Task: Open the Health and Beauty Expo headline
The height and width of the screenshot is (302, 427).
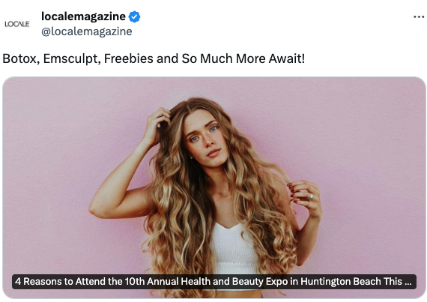Action: 214,281
